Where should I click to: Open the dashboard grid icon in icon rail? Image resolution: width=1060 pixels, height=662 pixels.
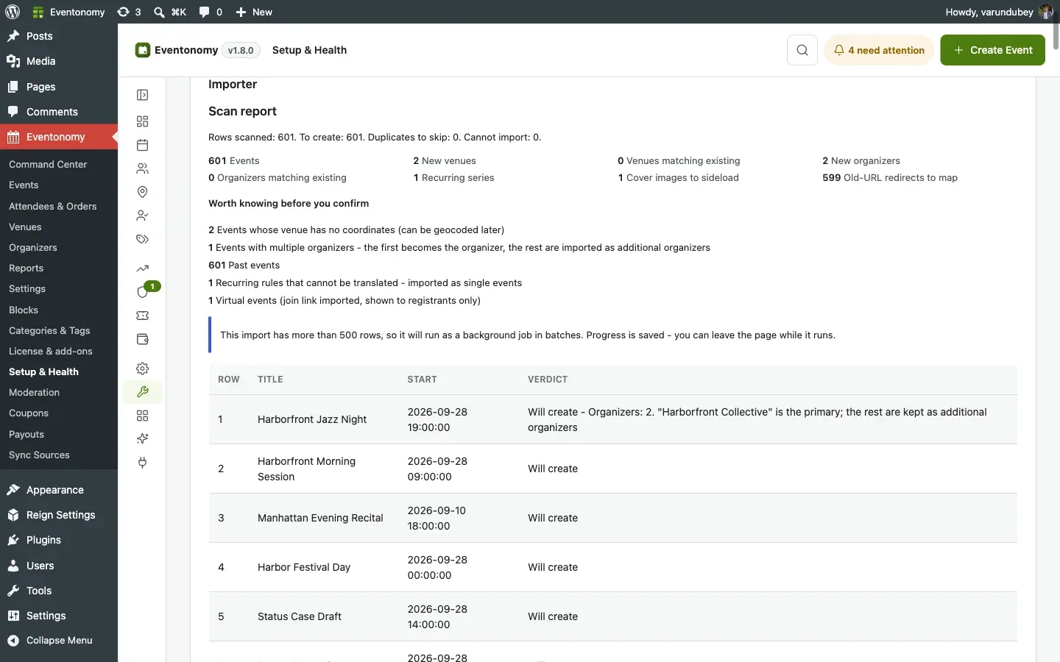coord(143,121)
